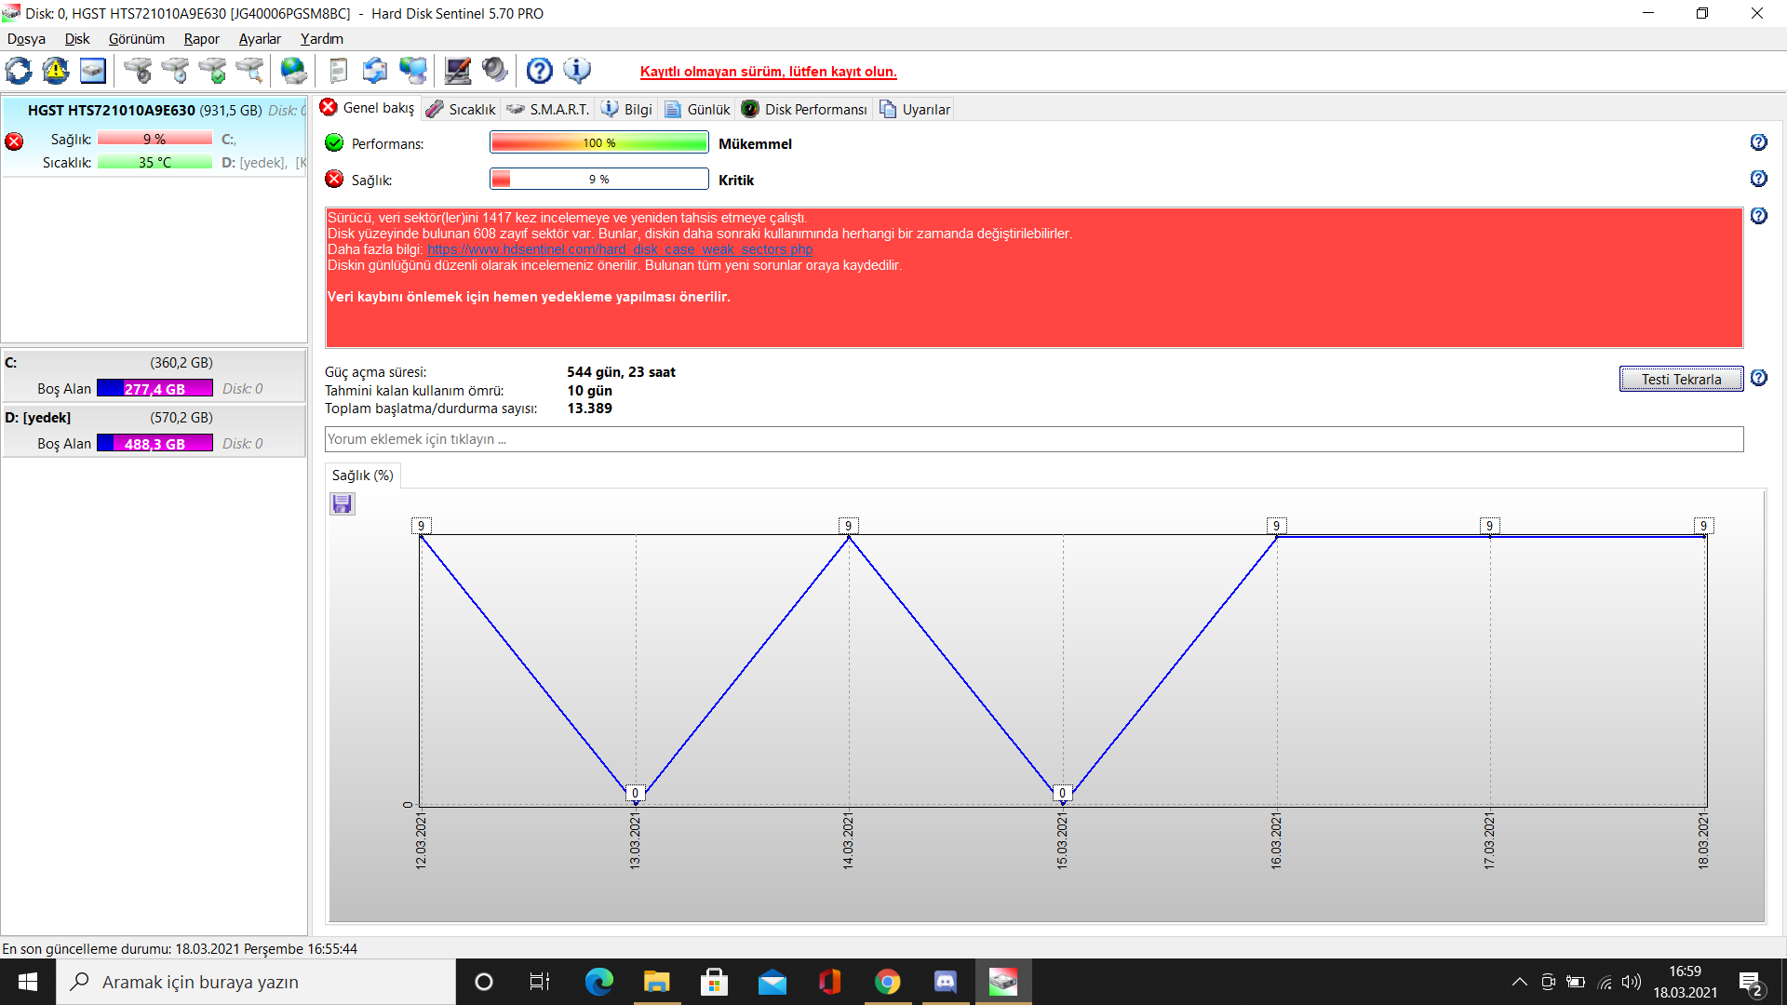The height and width of the screenshot is (1005, 1787).
Task: Click the info bubble about icon
Action: tap(577, 71)
